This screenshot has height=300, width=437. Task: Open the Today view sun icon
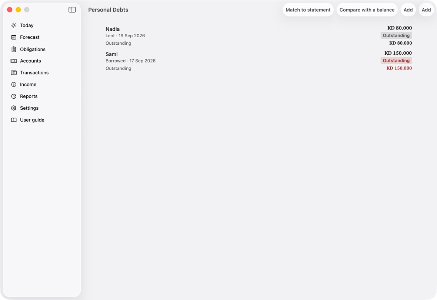pos(14,25)
